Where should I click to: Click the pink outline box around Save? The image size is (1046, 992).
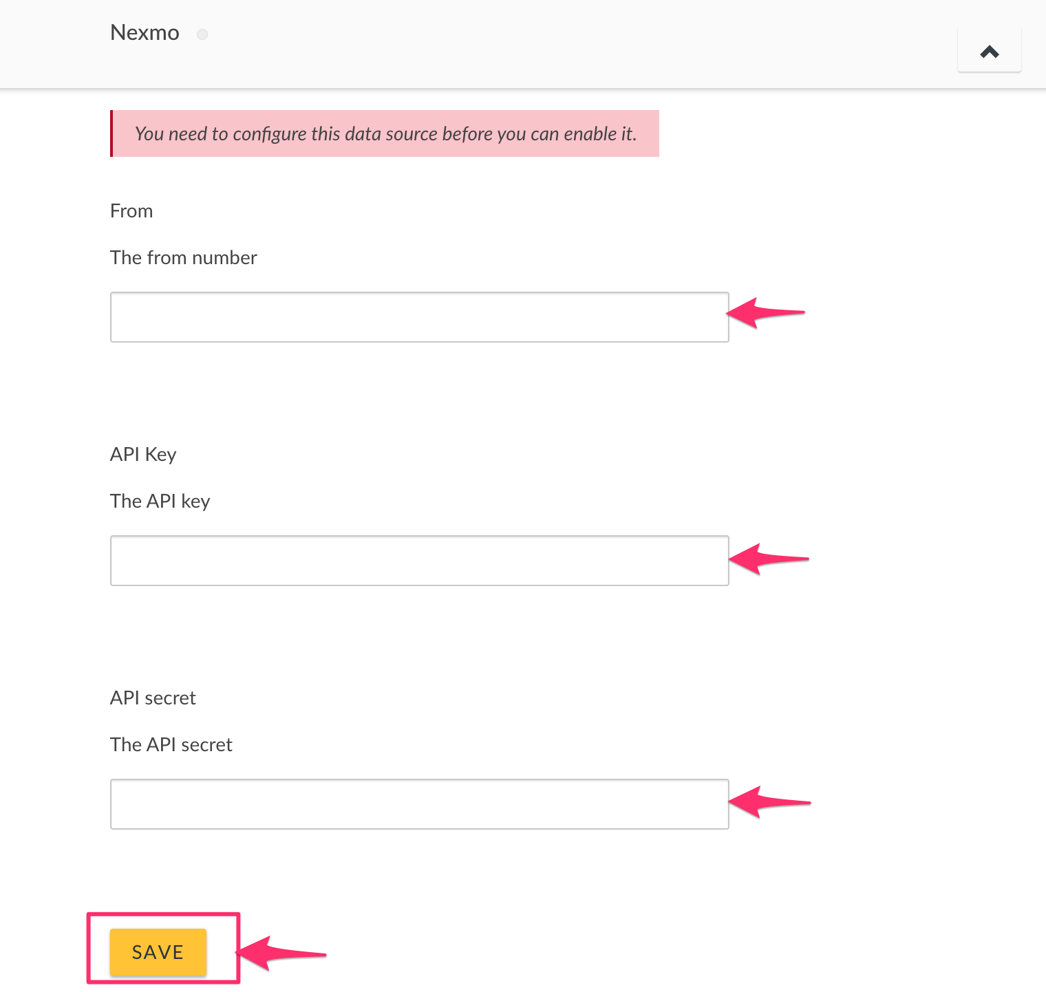163,915
